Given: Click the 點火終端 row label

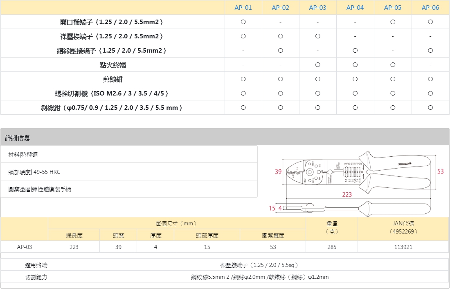Looking at the screenshot, I should tap(112, 65).
